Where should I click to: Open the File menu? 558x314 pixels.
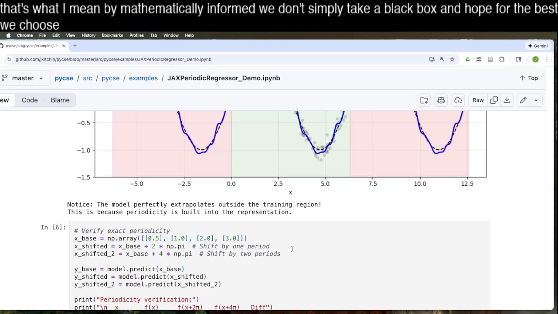(x=42, y=35)
